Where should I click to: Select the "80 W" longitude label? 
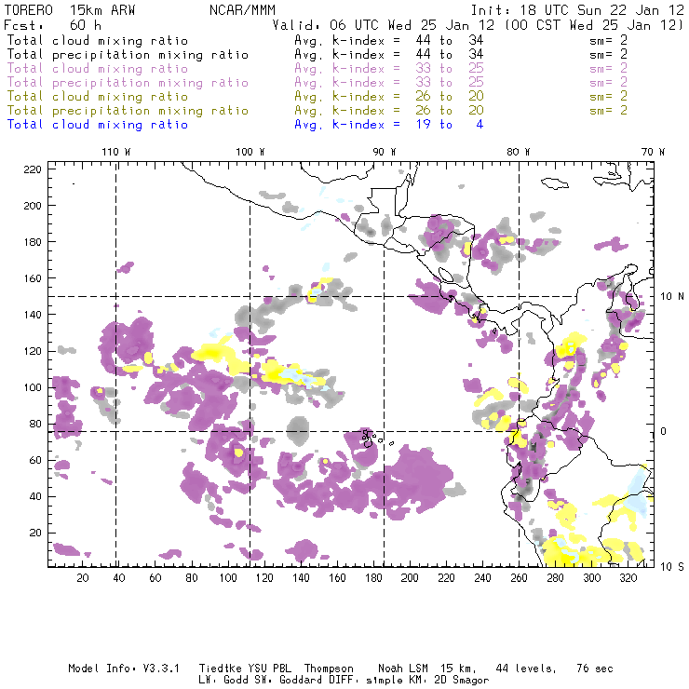point(518,152)
